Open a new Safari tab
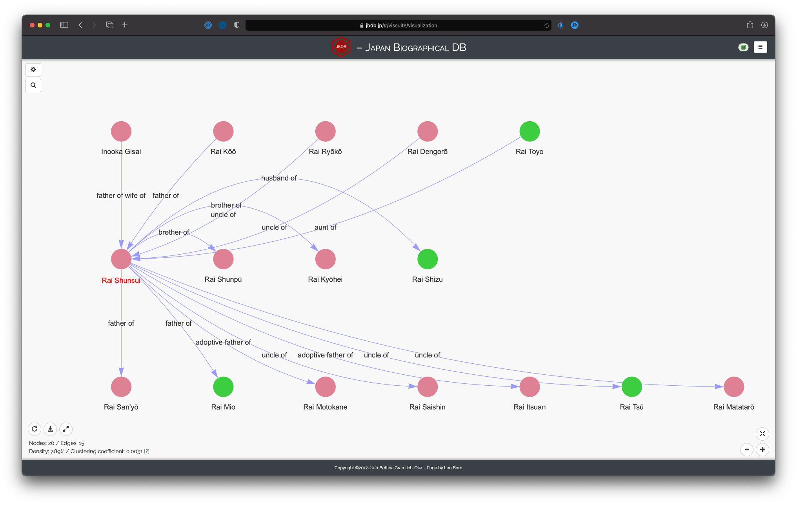Screen dimensions: 797x505 click(x=125, y=25)
